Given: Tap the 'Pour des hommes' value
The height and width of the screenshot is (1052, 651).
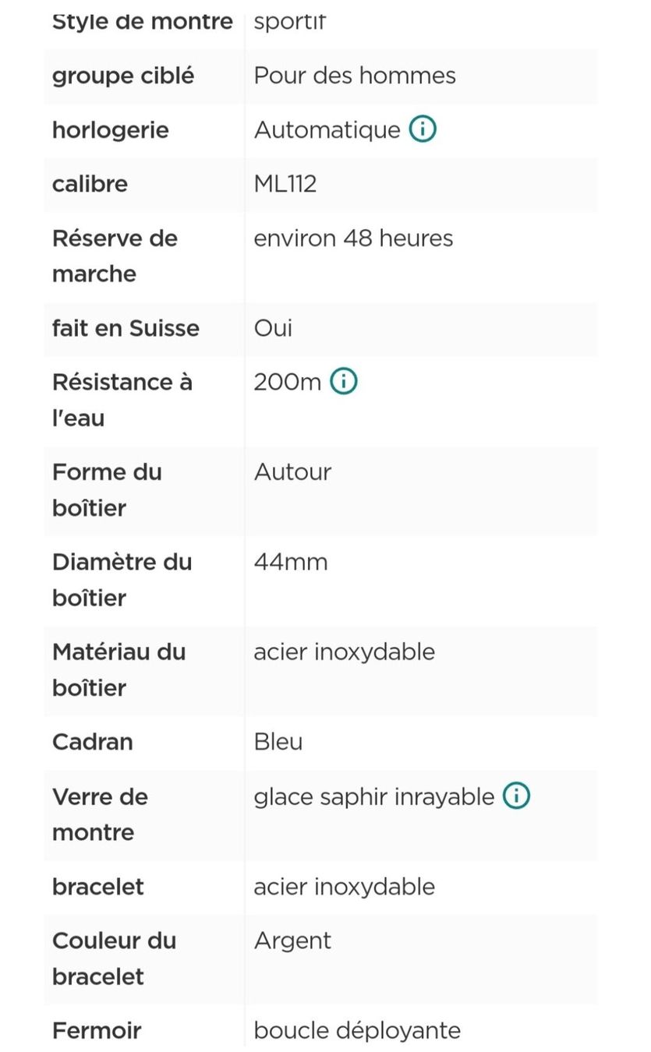Looking at the screenshot, I should pos(355,76).
